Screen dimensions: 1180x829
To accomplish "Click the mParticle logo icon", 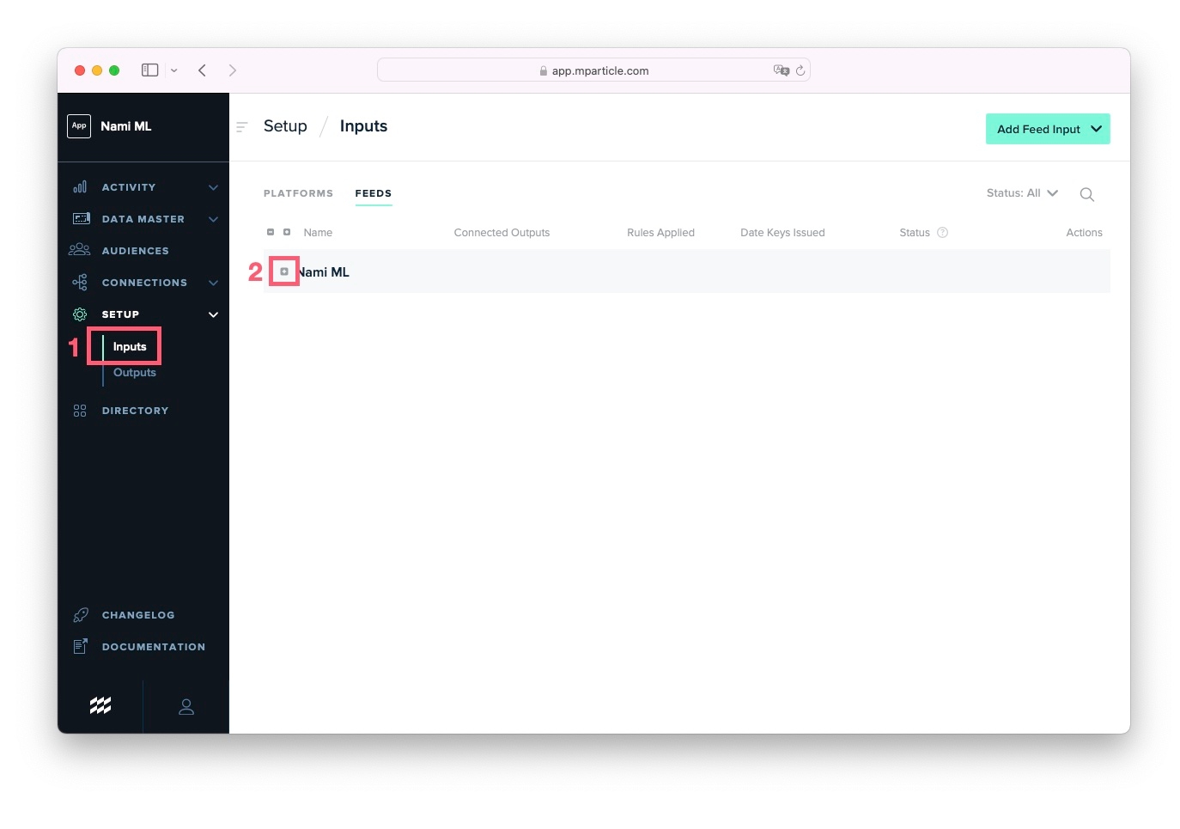I will coord(100,706).
